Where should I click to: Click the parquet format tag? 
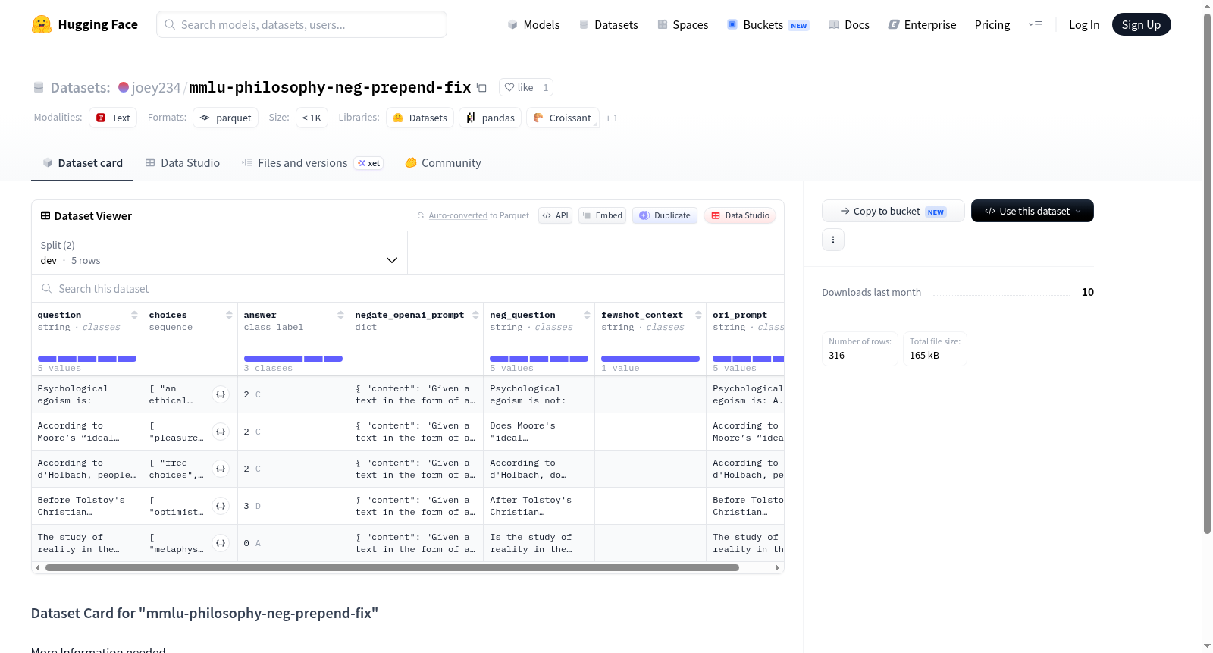(x=226, y=118)
